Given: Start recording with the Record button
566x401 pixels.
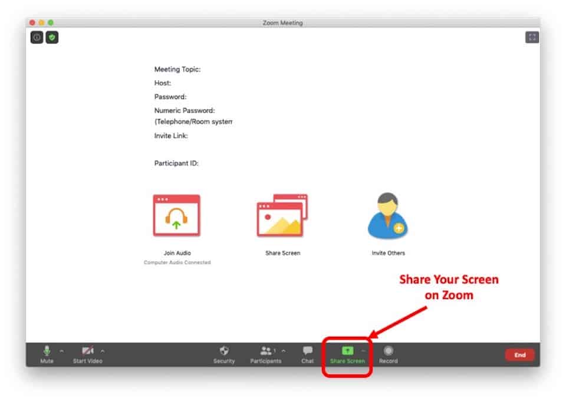Looking at the screenshot, I should click(388, 355).
